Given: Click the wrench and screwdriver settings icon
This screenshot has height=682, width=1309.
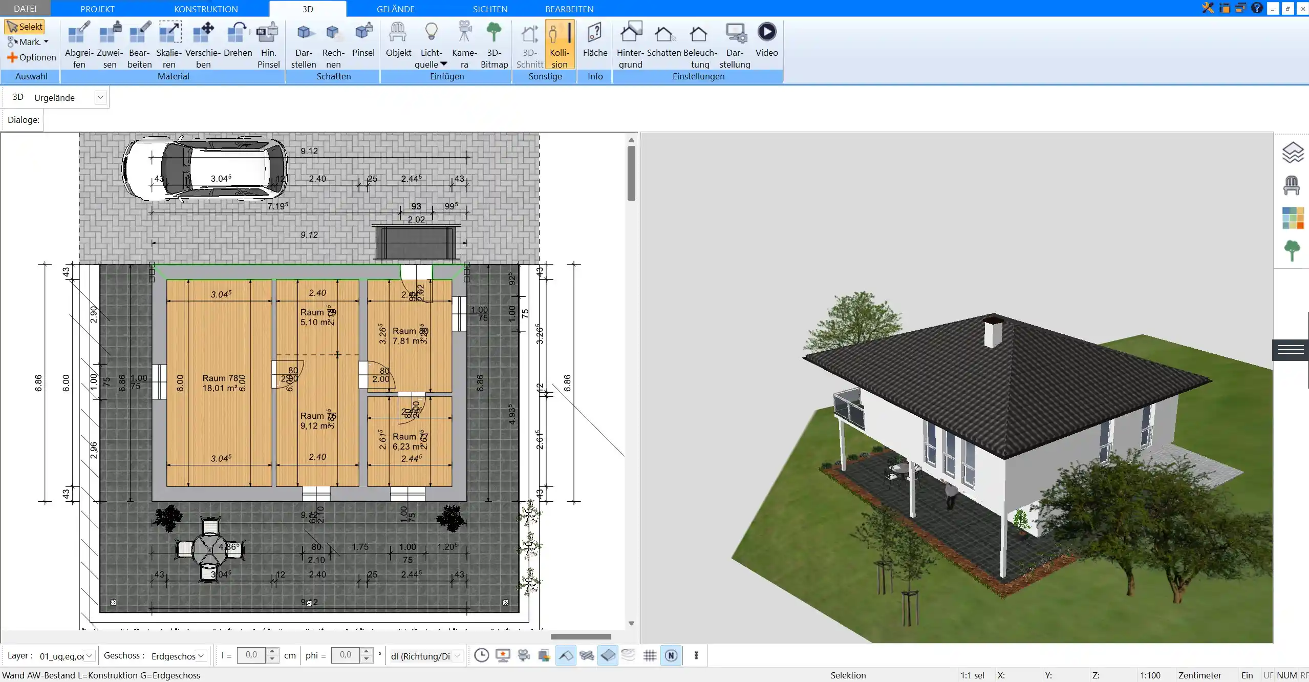Looking at the screenshot, I should pos(1208,8).
